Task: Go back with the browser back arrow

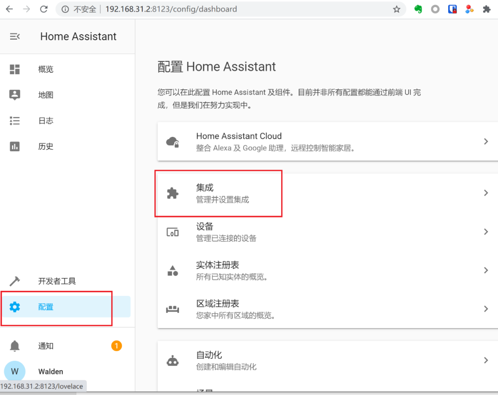Action: (9, 9)
